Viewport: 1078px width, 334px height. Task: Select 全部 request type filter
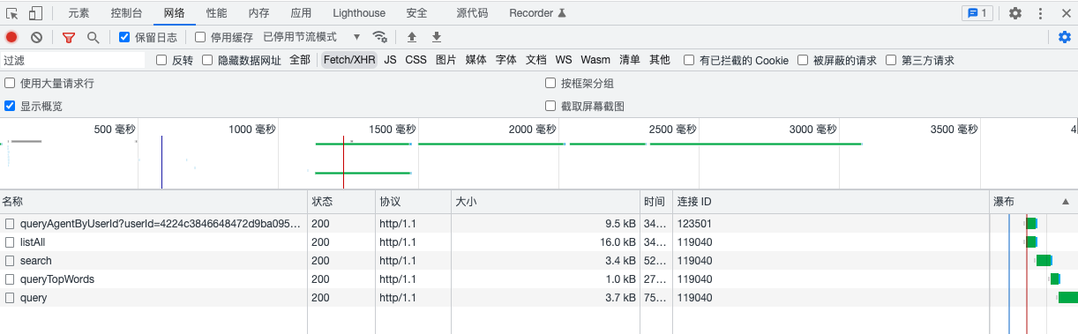pos(300,60)
